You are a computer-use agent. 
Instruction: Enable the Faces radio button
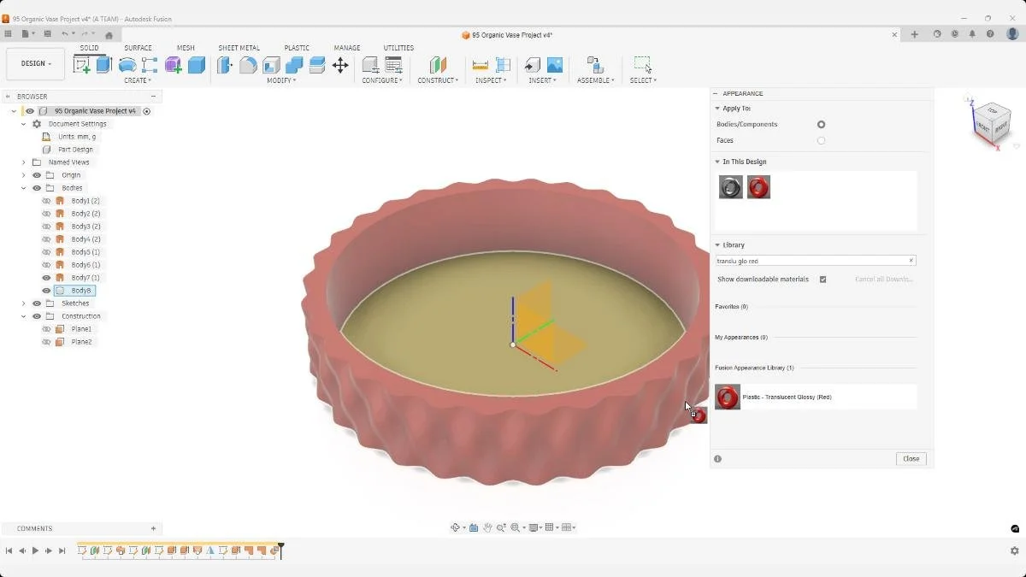click(821, 140)
